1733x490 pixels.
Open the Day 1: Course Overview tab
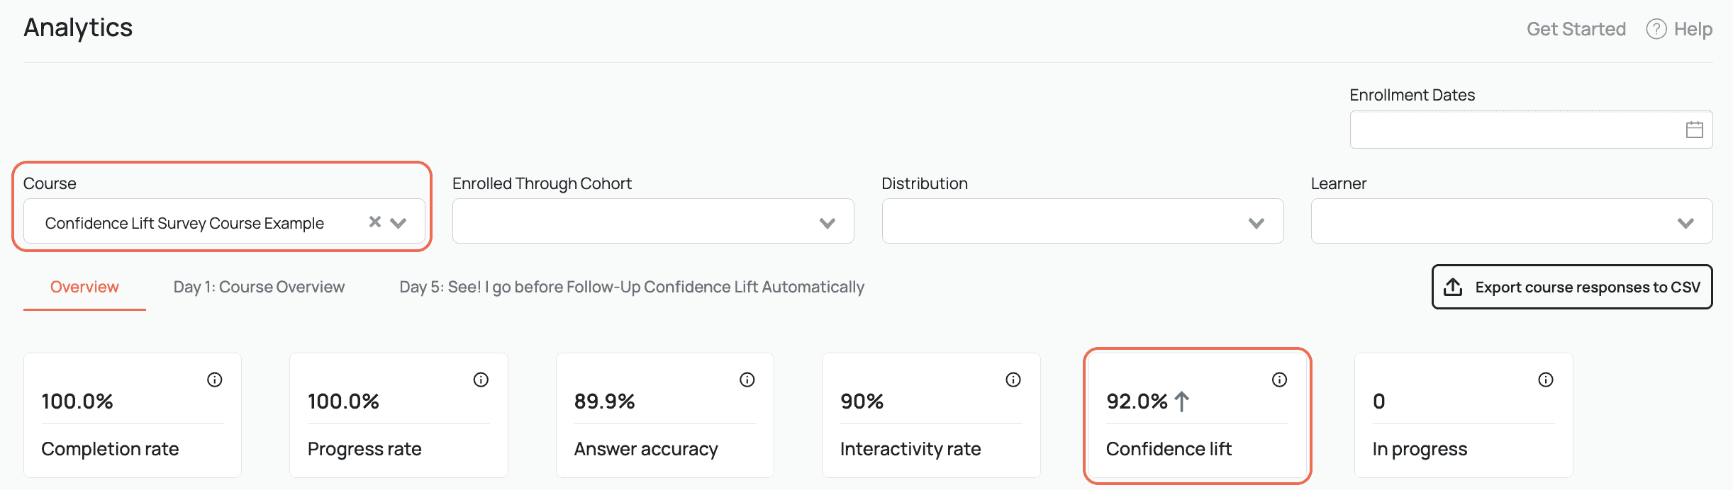pyautogui.click(x=259, y=287)
